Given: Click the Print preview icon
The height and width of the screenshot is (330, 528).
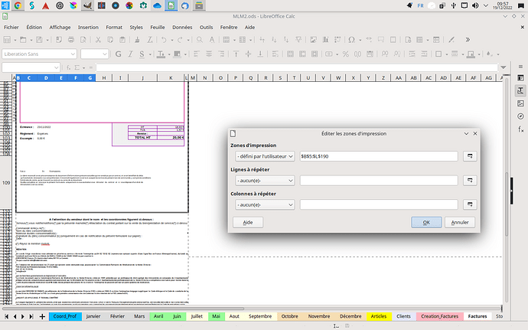Looking at the screenshot, I should [x=83, y=40].
